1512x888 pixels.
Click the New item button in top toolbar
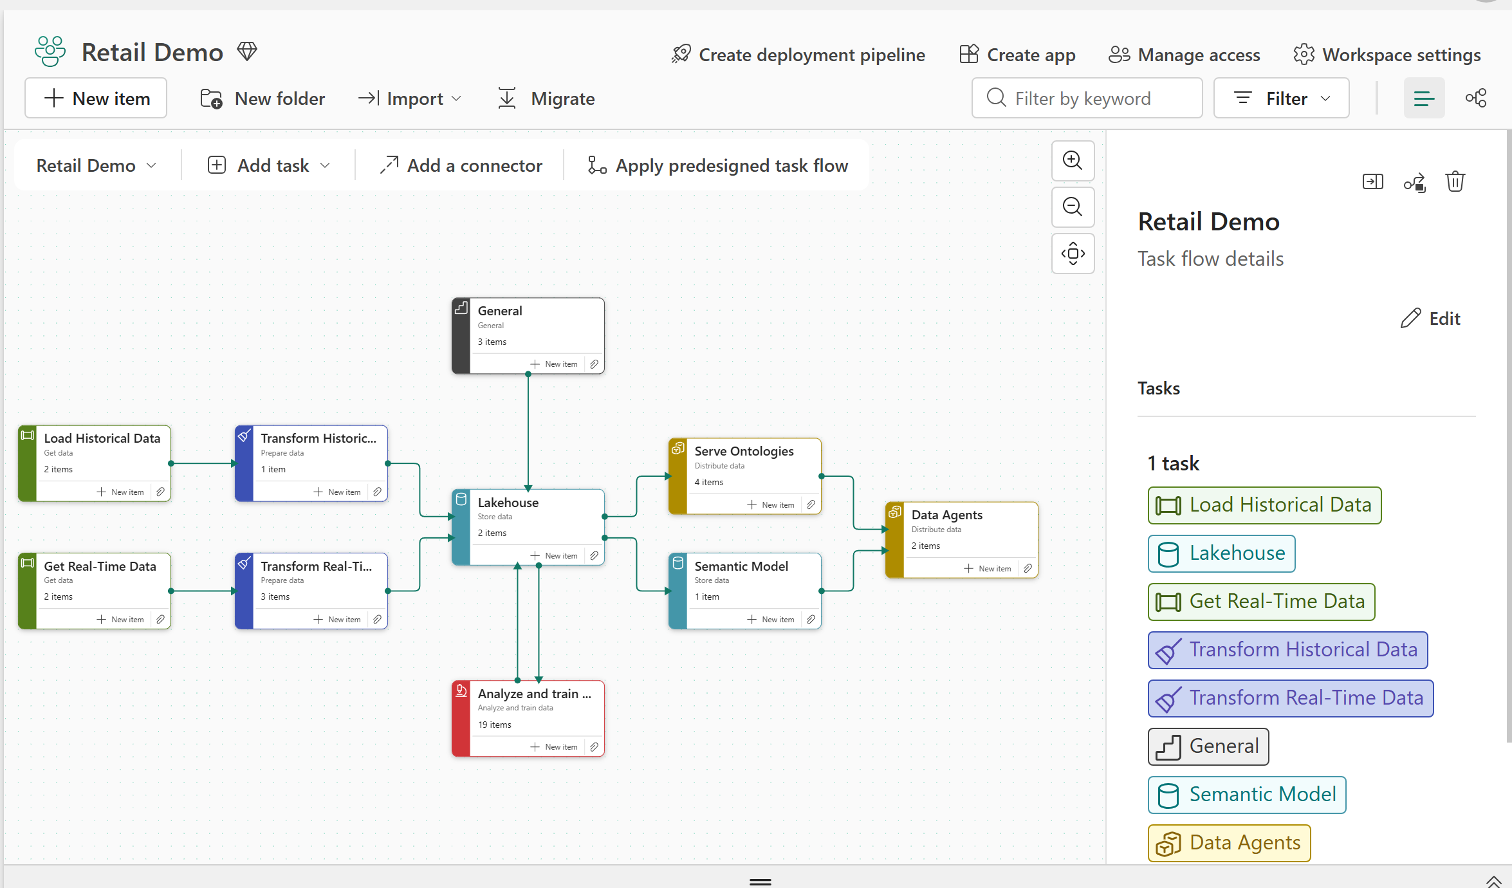coord(96,98)
